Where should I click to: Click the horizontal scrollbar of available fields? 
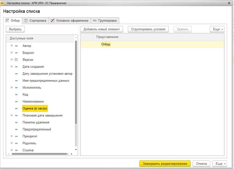[x=40, y=154]
